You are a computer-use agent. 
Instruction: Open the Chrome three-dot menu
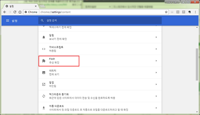point(195,12)
